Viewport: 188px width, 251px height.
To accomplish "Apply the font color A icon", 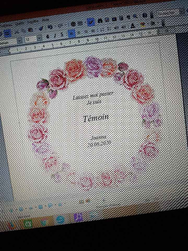I will pyautogui.click(x=133, y=26).
